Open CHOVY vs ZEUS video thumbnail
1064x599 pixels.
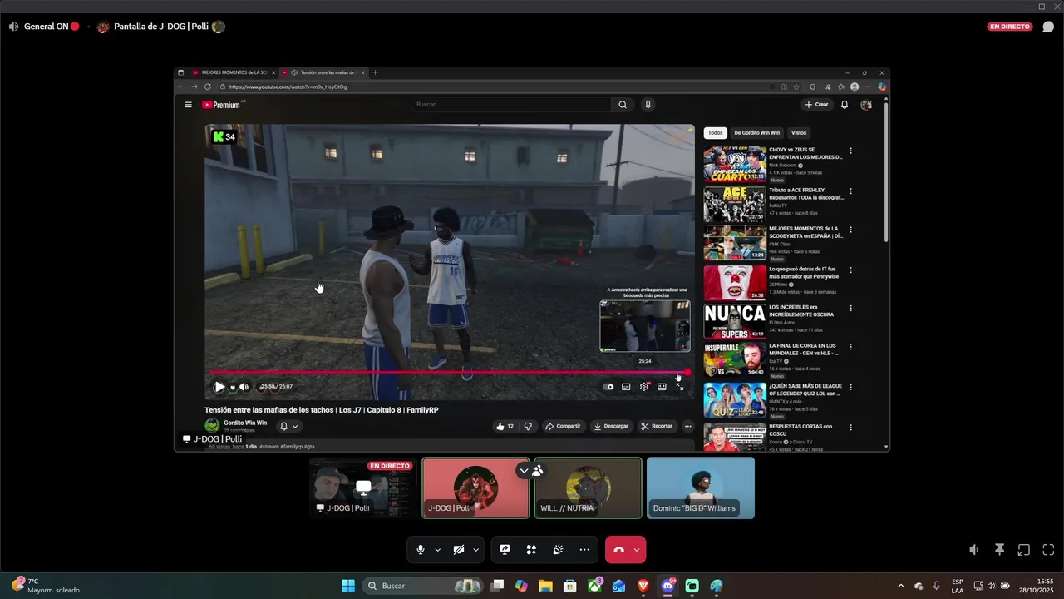pos(735,165)
